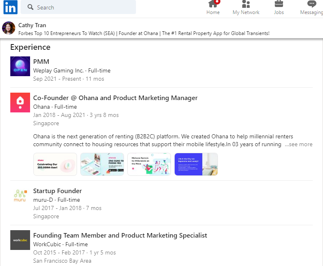
Task: Click the Cathy Tran name header
Action: [x=32, y=26]
